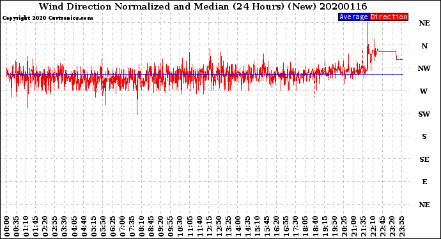Image resolution: width=441 pixels, height=239 pixels.
Task: Click the 00:35 time axis label
Action: (x=17, y=226)
